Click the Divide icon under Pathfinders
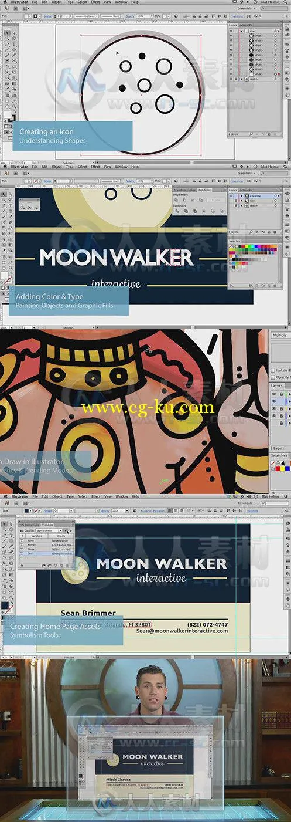This screenshot has height=822, width=291. coord(177,211)
